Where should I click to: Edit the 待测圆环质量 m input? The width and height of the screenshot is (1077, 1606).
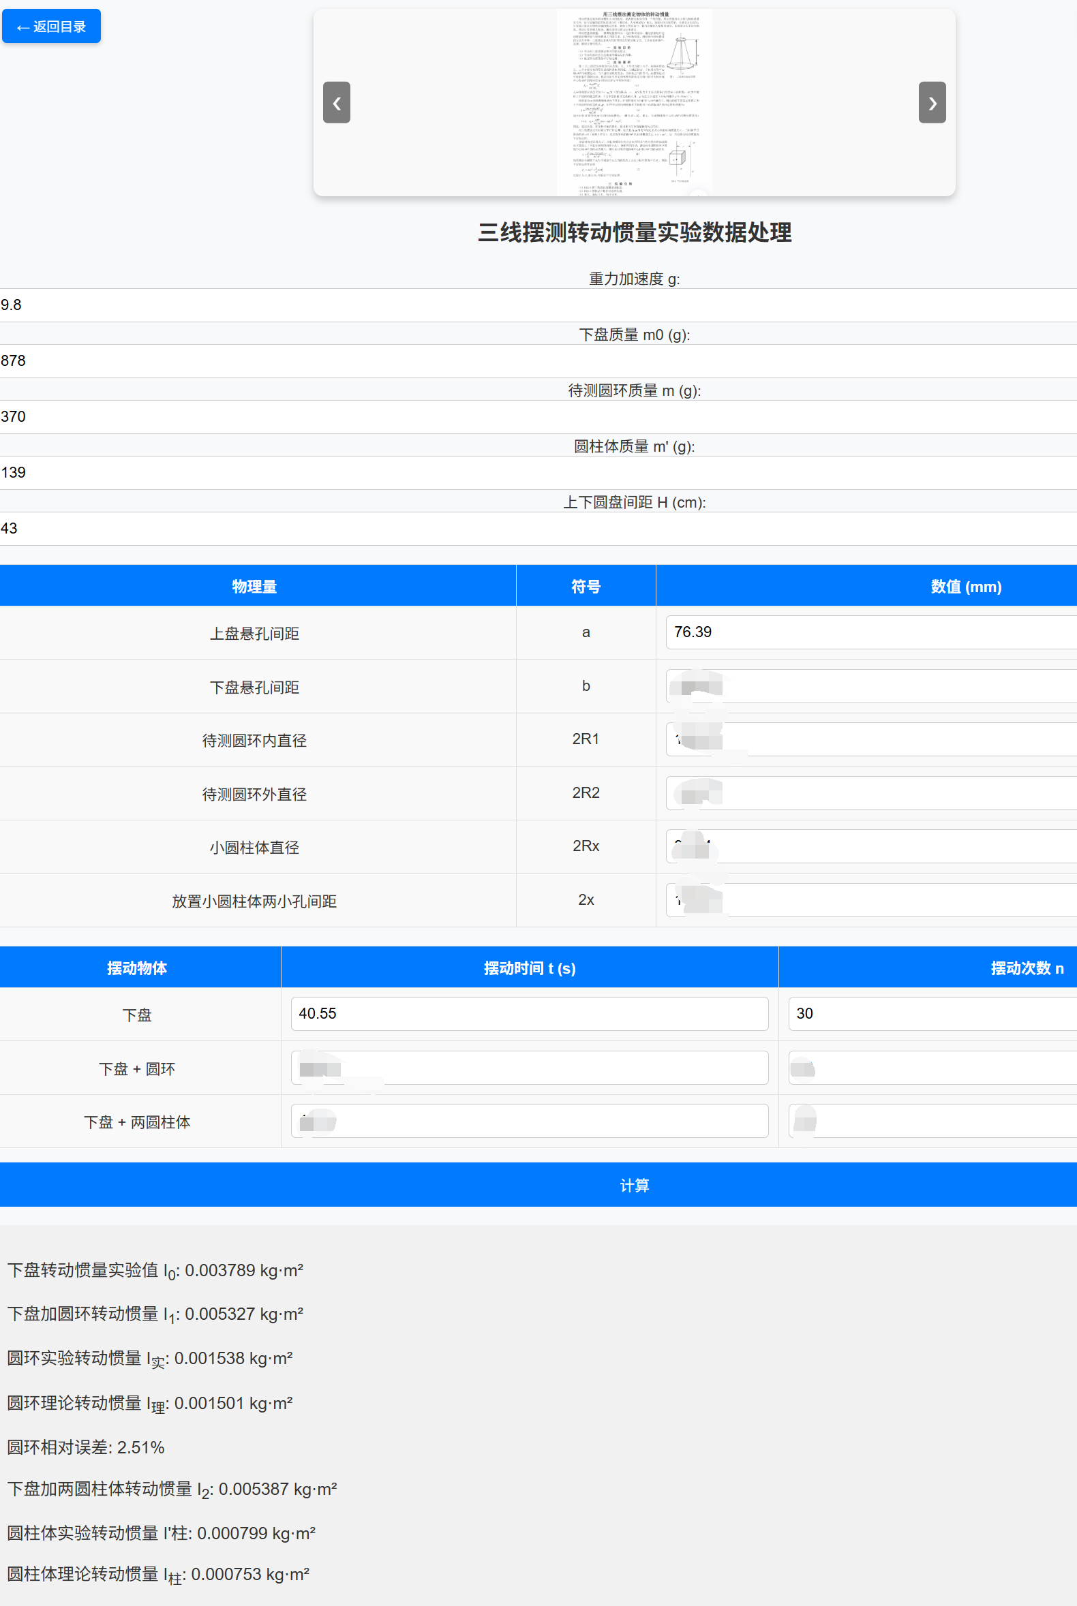coord(538,417)
